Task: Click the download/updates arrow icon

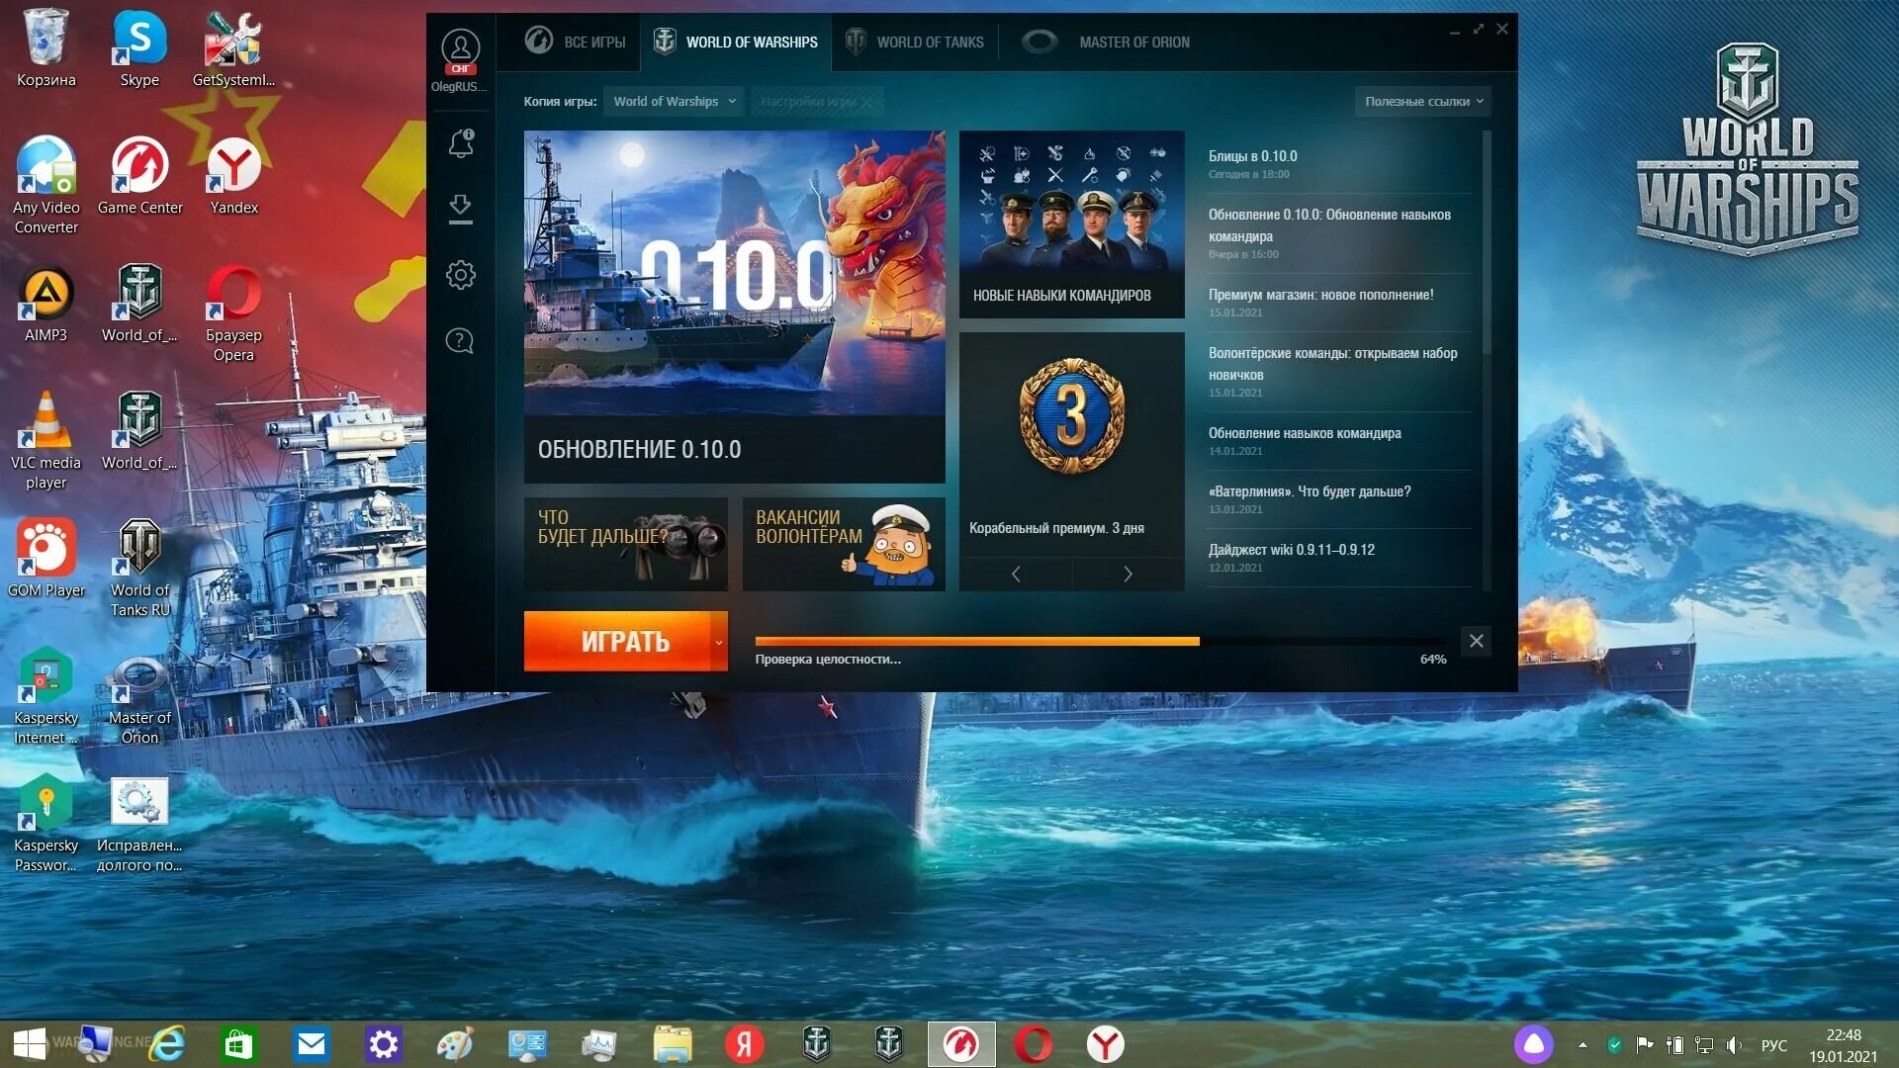Action: click(x=460, y=209)
